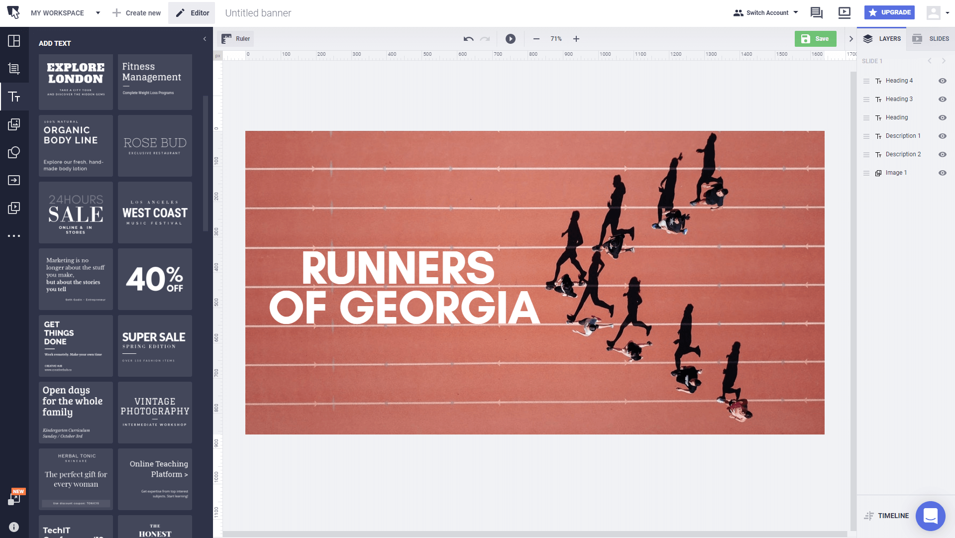This screenshot has width=955, height=538.
Task: Hide the Heading layer
Action: tap(943, 118)
